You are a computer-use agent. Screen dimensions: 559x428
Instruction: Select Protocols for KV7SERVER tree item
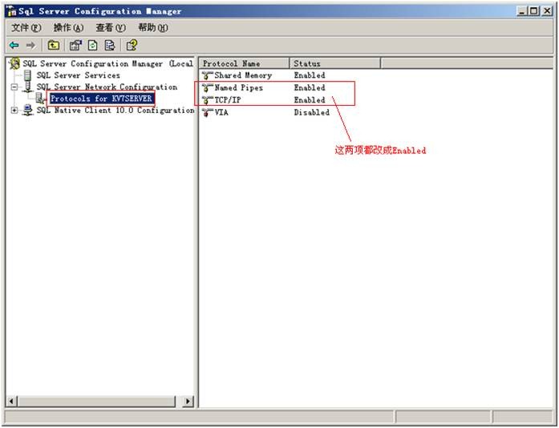[x=101, y=99]
